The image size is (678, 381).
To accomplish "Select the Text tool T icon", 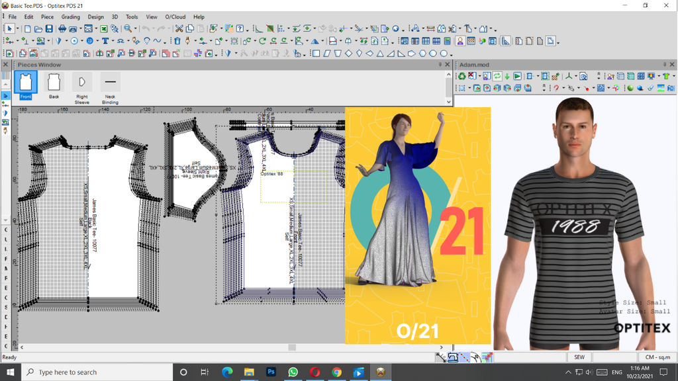I will (x=105, y=41).
